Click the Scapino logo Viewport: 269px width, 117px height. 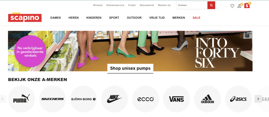pos(25,17)
